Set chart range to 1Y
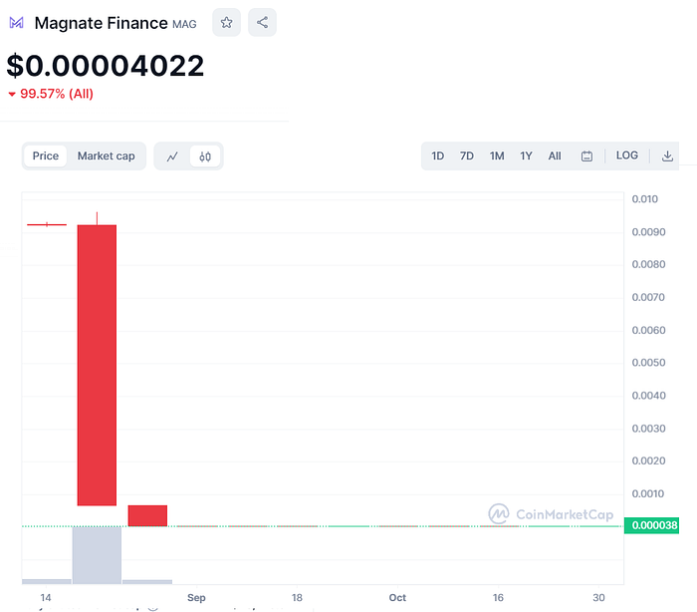The image size is (697, 612). [x=526, y=156]
